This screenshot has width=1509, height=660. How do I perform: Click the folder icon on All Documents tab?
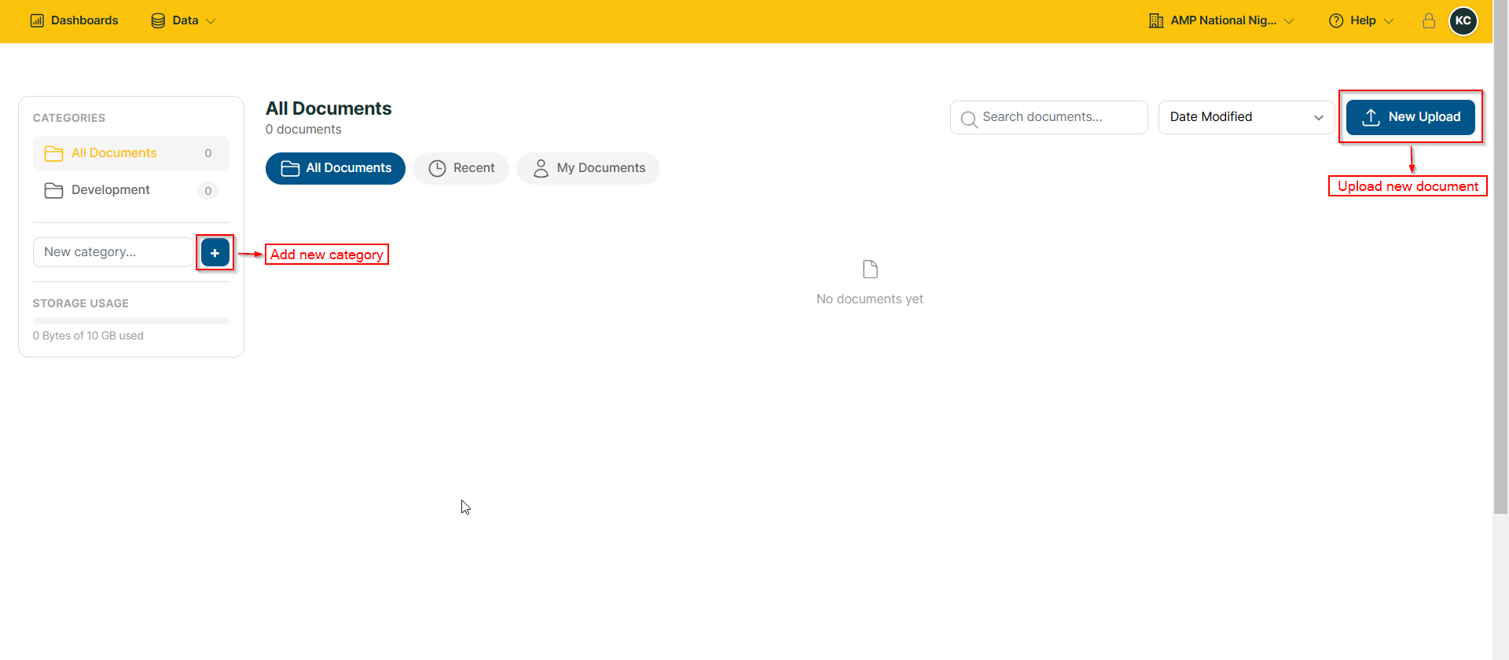point(290,168)
